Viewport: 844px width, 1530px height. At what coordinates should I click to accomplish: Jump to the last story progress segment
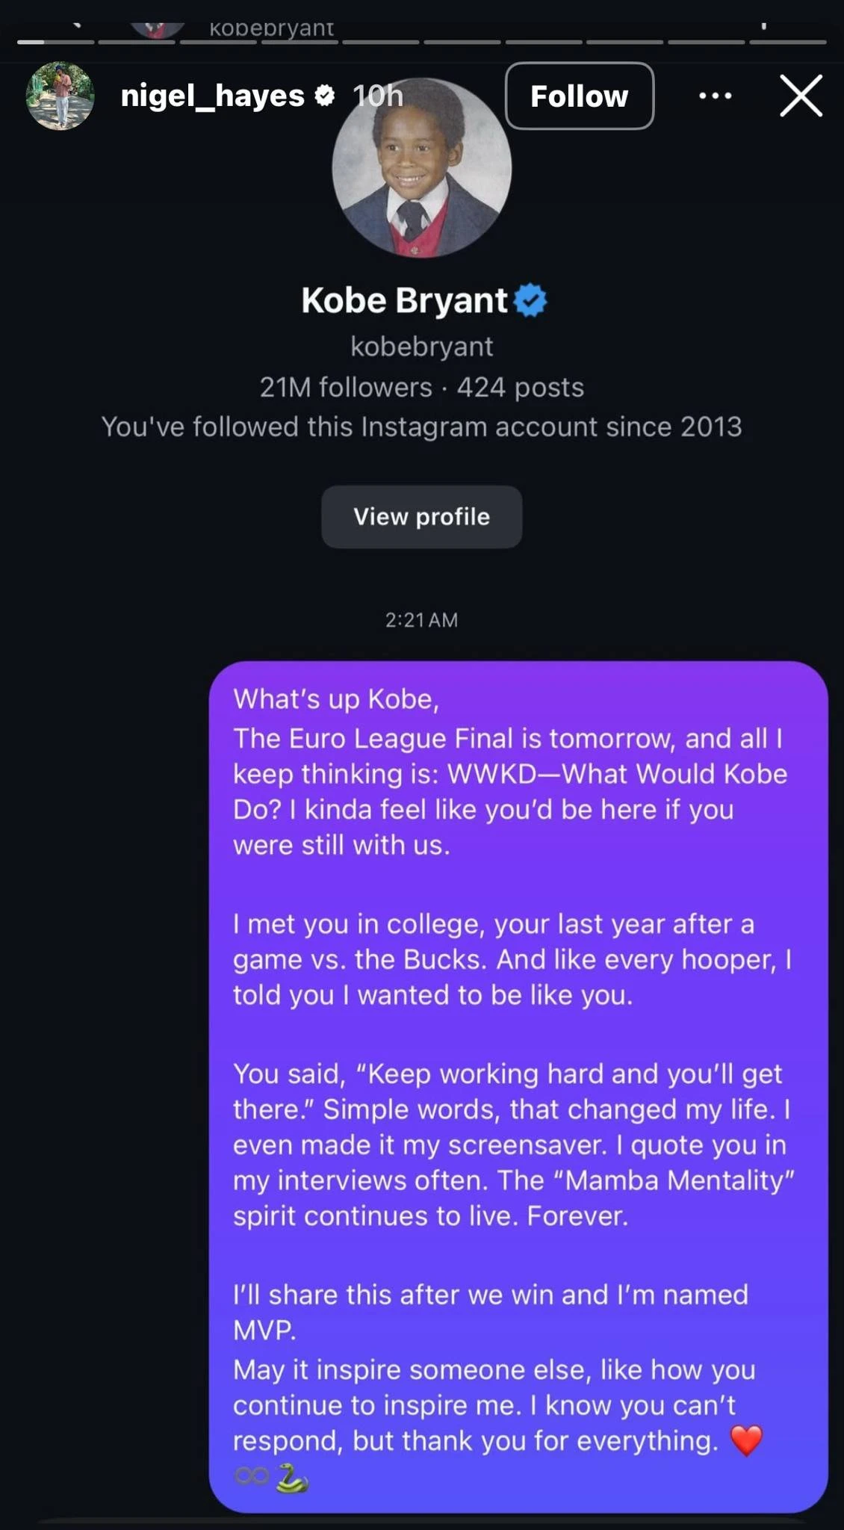point(788,42)
